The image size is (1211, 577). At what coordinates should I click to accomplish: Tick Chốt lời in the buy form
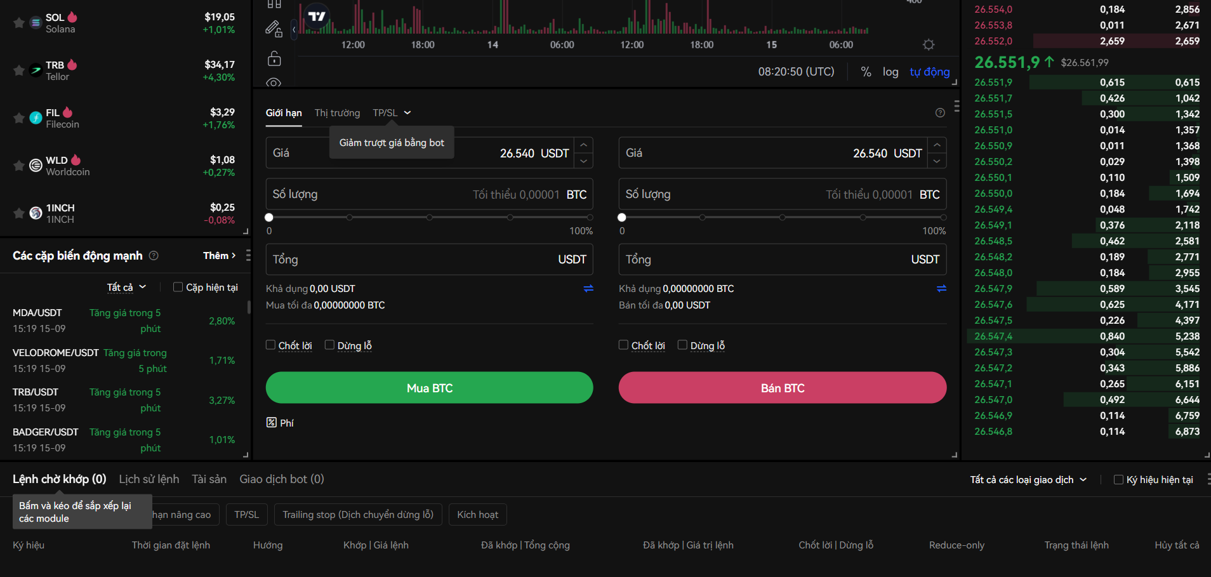click(270, 345)
